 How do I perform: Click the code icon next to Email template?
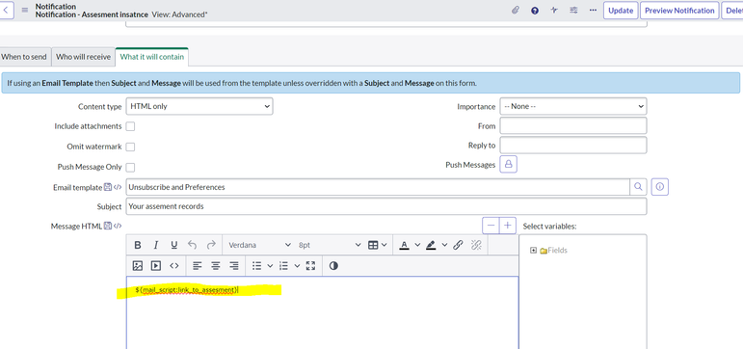(x=118, y=187)
